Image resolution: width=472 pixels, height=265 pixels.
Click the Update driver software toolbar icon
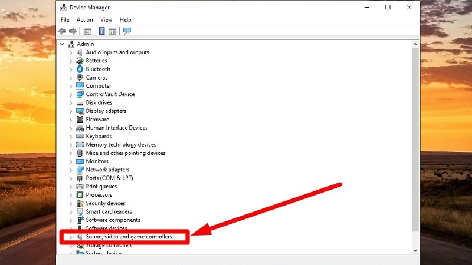113,31
